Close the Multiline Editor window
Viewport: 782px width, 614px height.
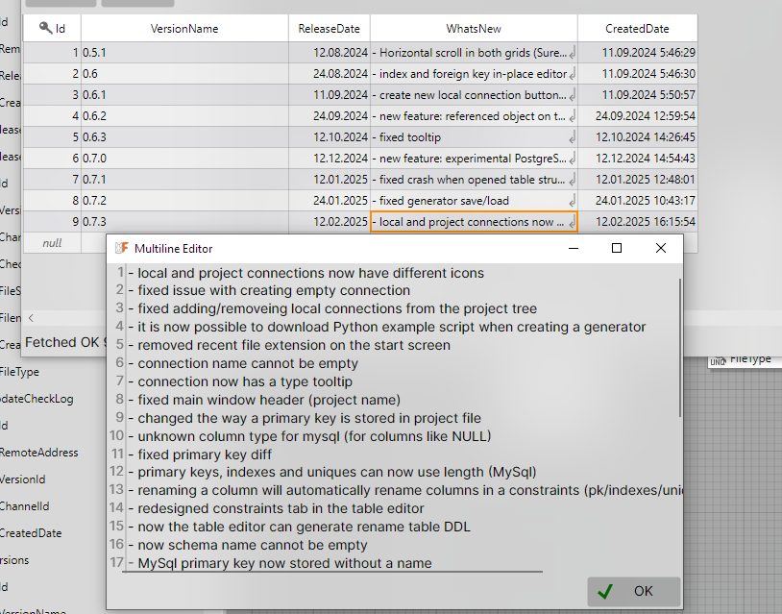[x=660, y=248]
